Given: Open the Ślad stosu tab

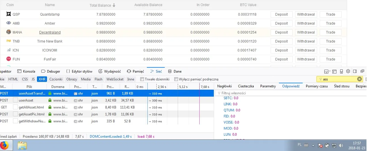Looking at the screenshot, I should coord(342,86).
